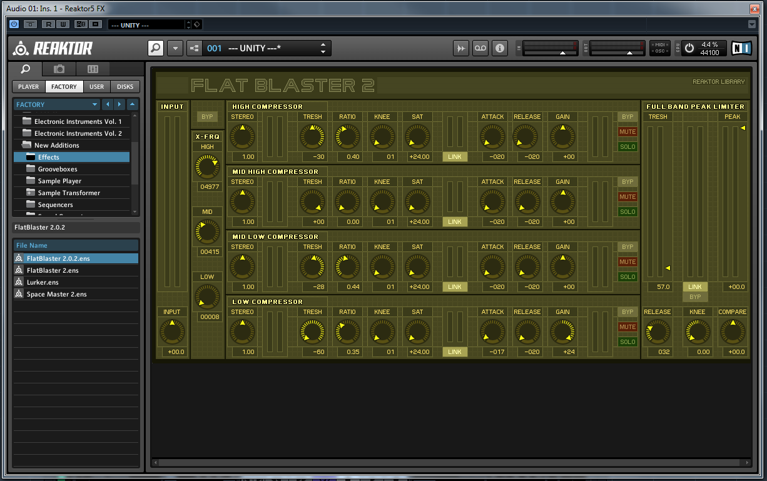Image resolution: width=767 pixels, height=481 pixels.
Task: Switch A/B setting comparison button
Action: 81,24
